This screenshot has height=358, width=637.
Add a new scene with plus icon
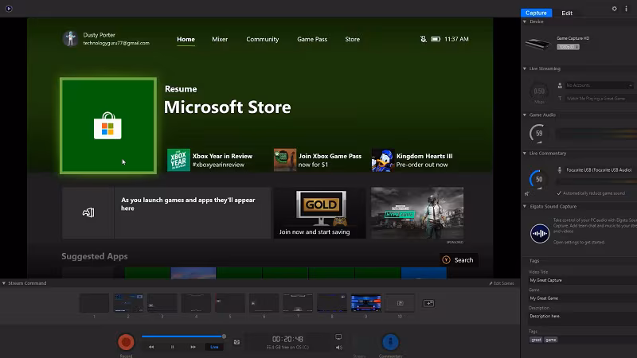(x=428, y=303)
